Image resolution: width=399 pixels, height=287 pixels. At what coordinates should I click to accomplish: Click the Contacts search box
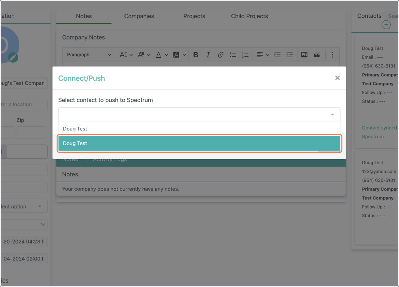tap(391, 16)
